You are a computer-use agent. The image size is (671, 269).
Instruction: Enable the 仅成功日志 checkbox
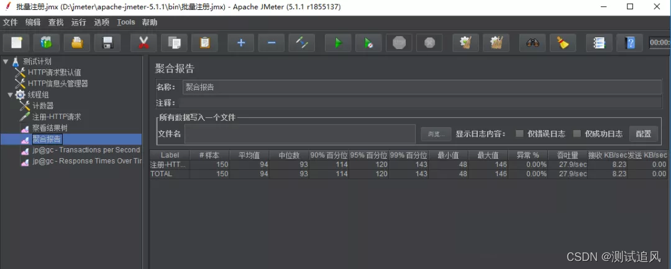tap(577, 134)
